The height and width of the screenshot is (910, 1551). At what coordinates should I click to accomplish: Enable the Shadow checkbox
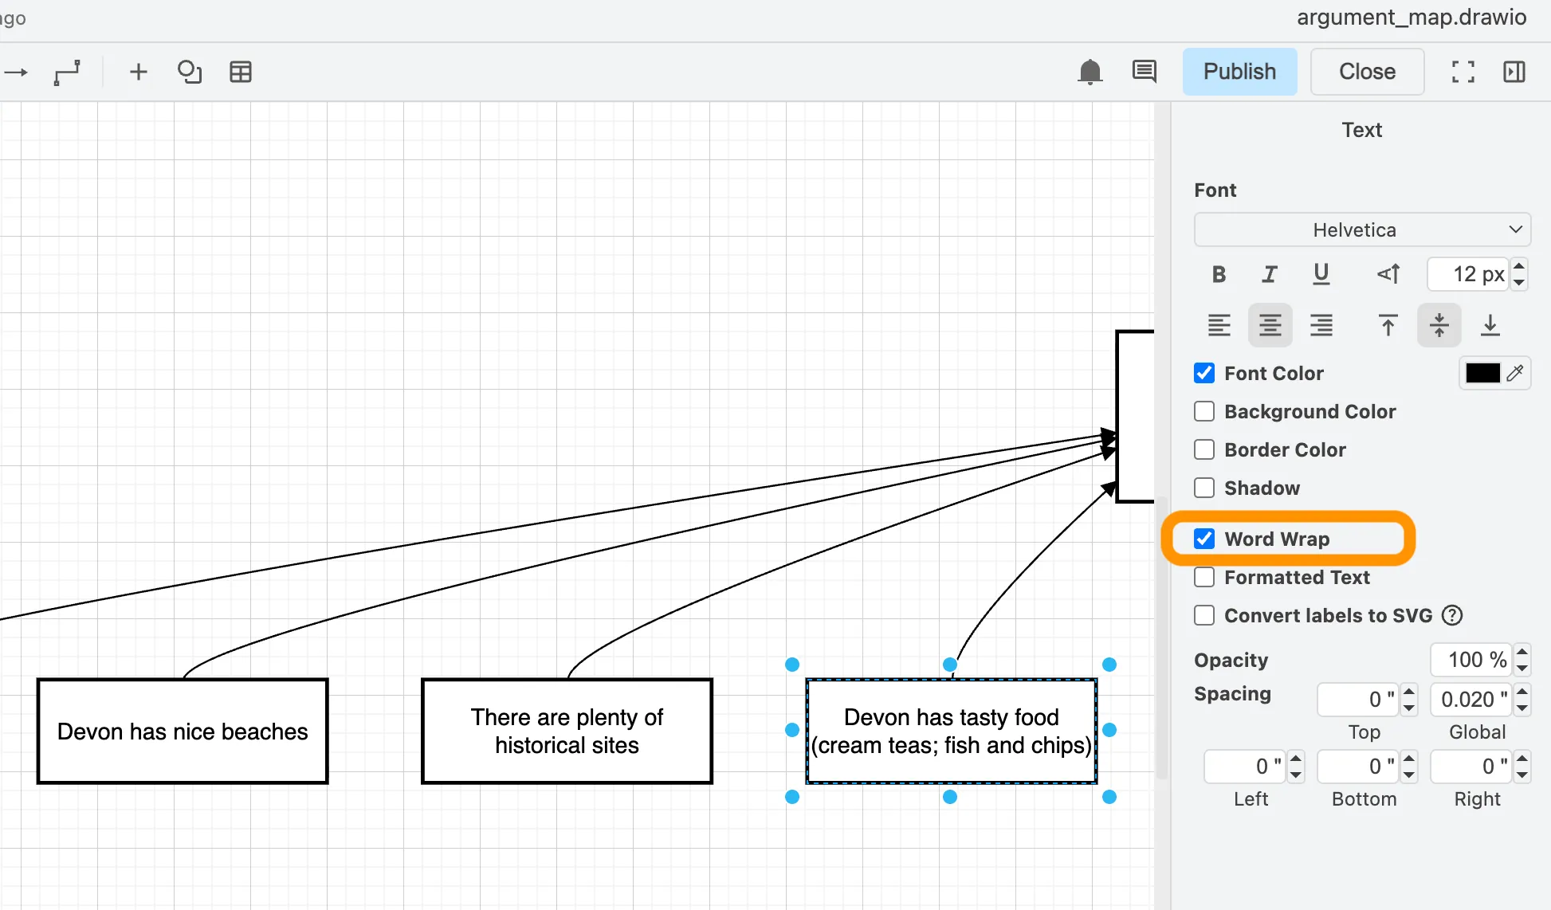click(x=1204, y=488)
